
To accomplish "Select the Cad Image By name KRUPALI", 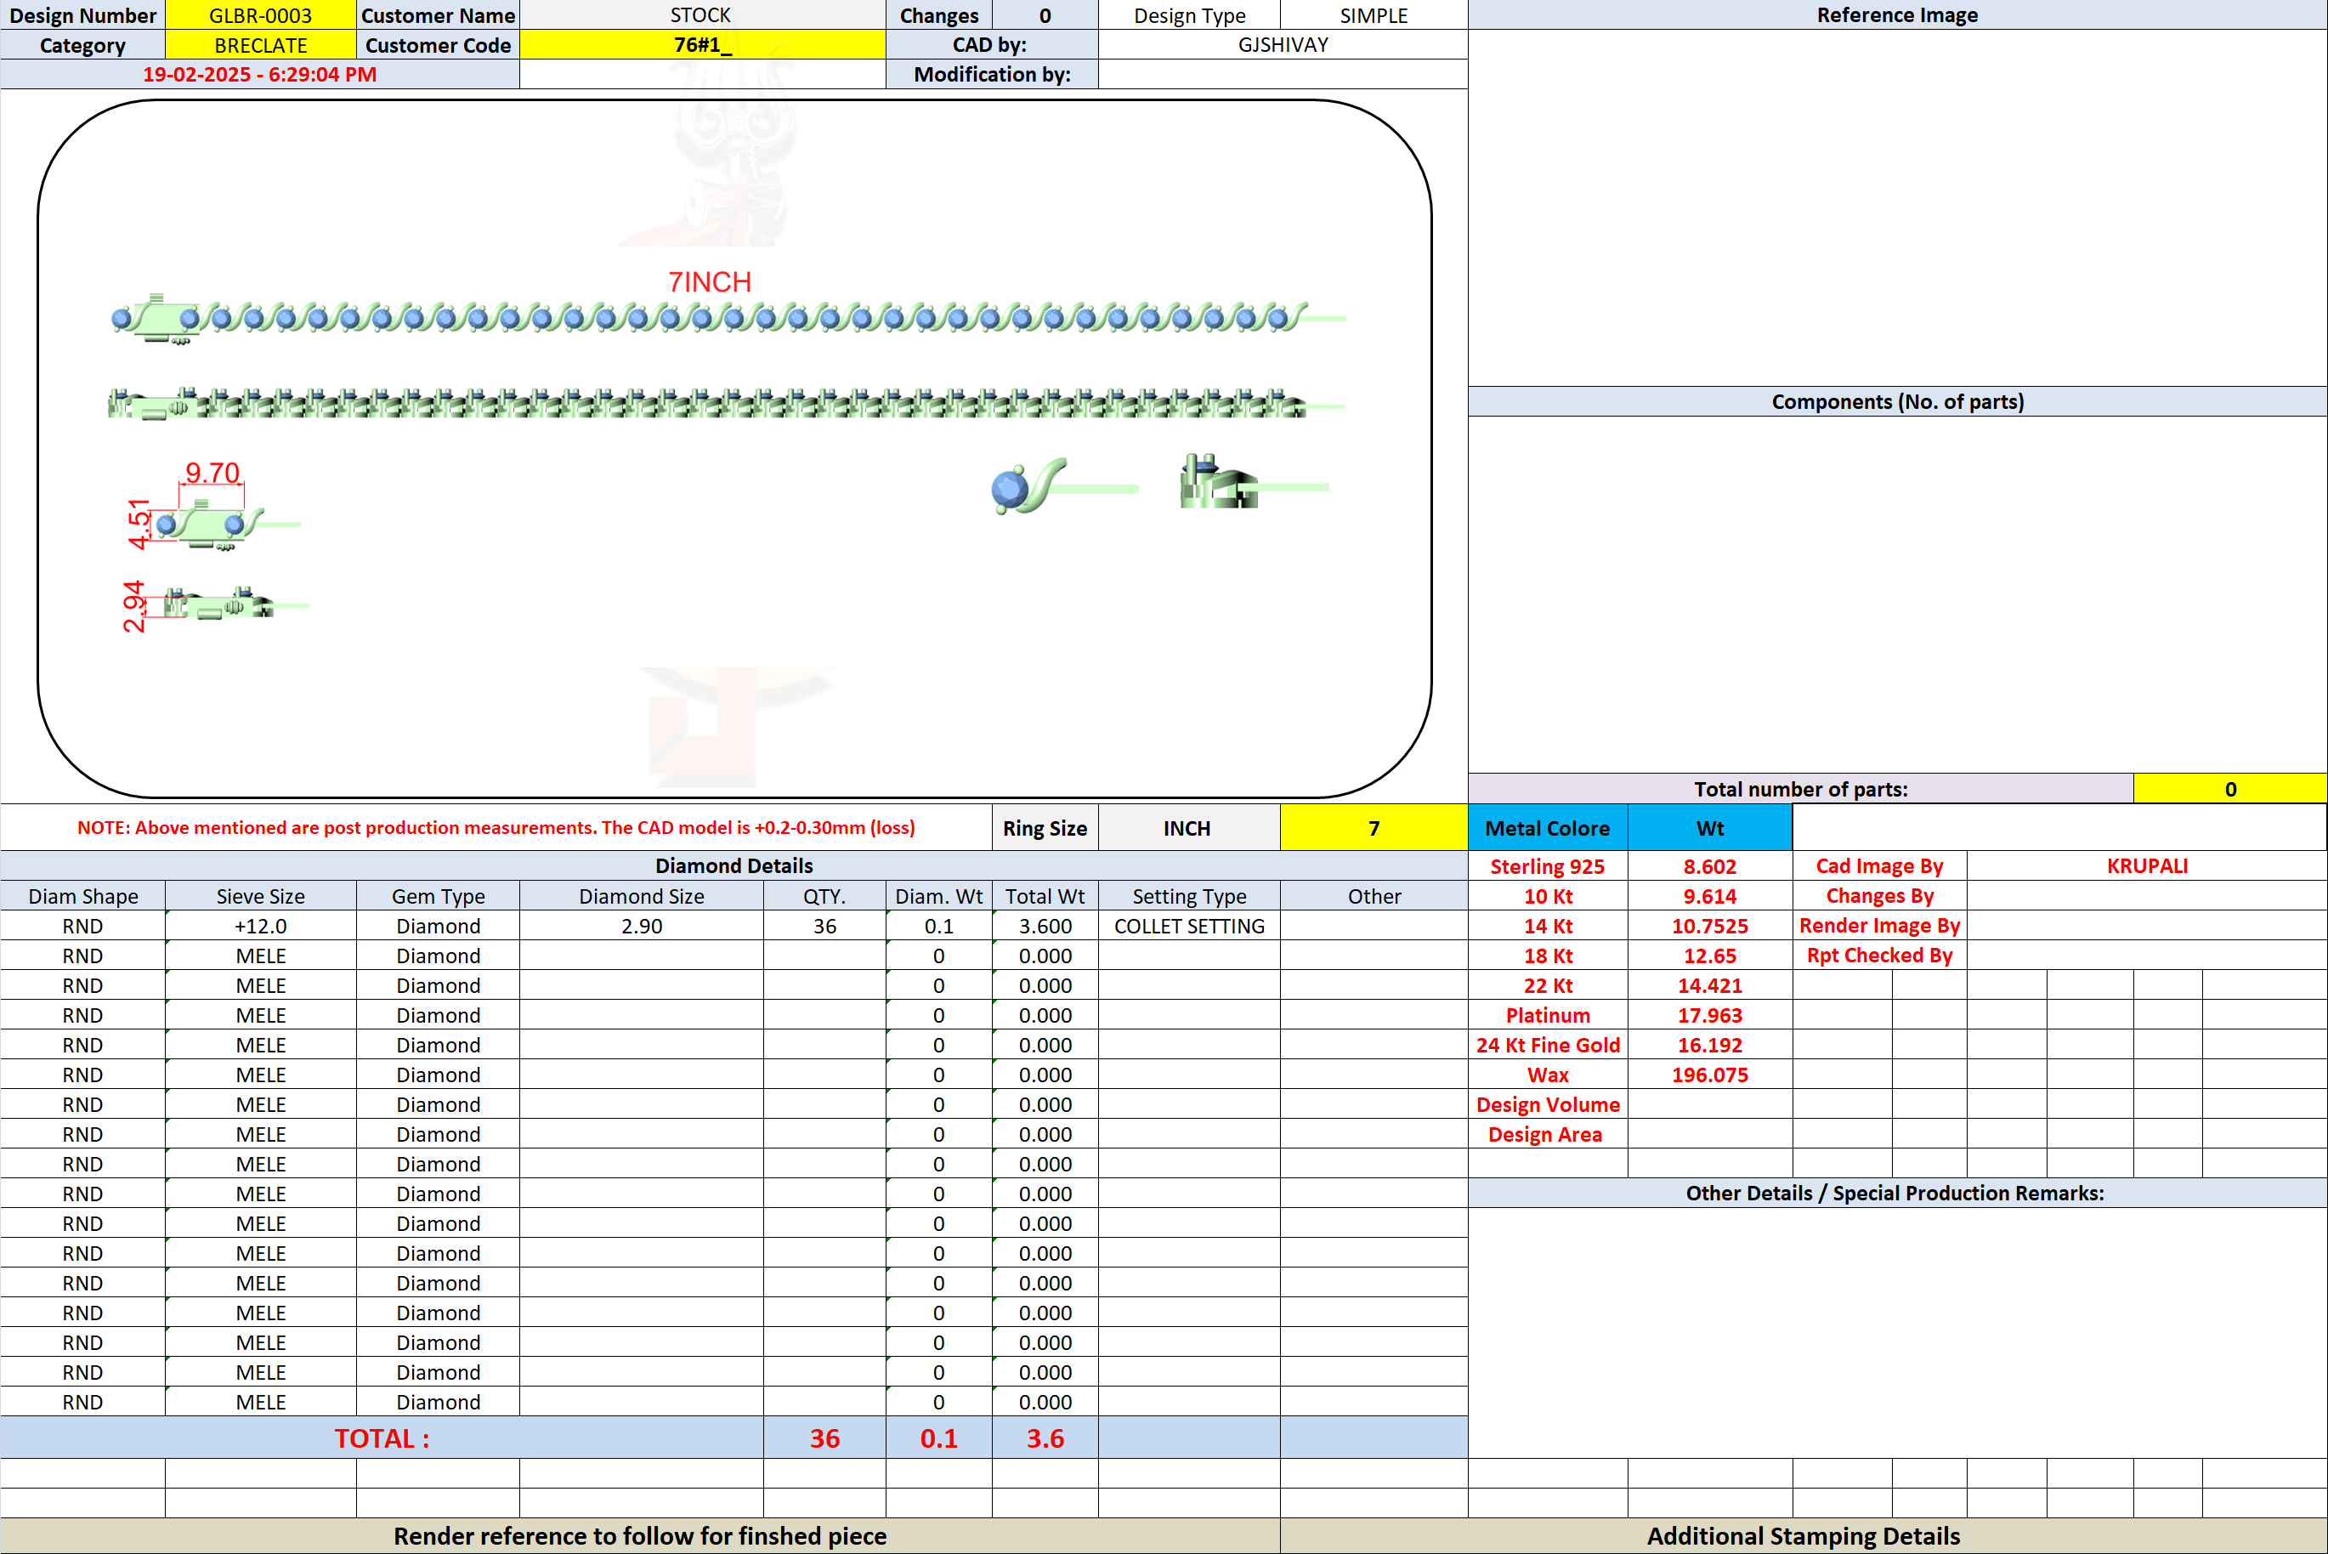I will (x=2147, y=866).
